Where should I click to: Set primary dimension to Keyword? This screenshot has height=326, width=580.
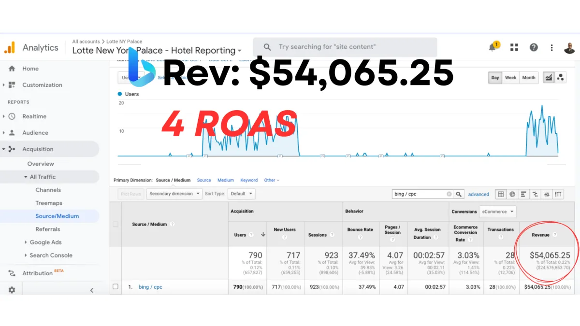click(249, 180)
